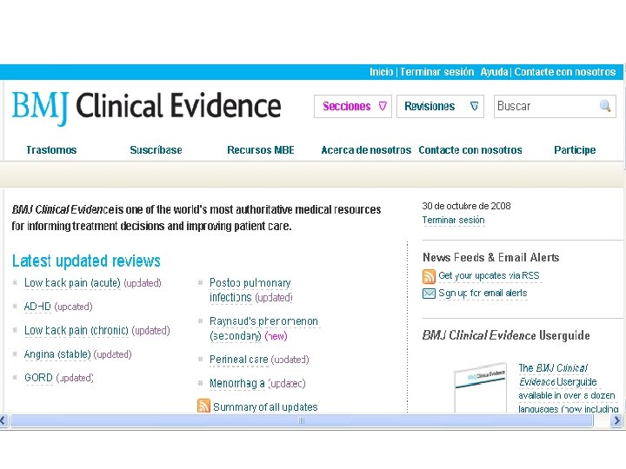This screenshot has height=469, width=626.
Task: Open the ADHD review link
Action: tap(37, 307)
